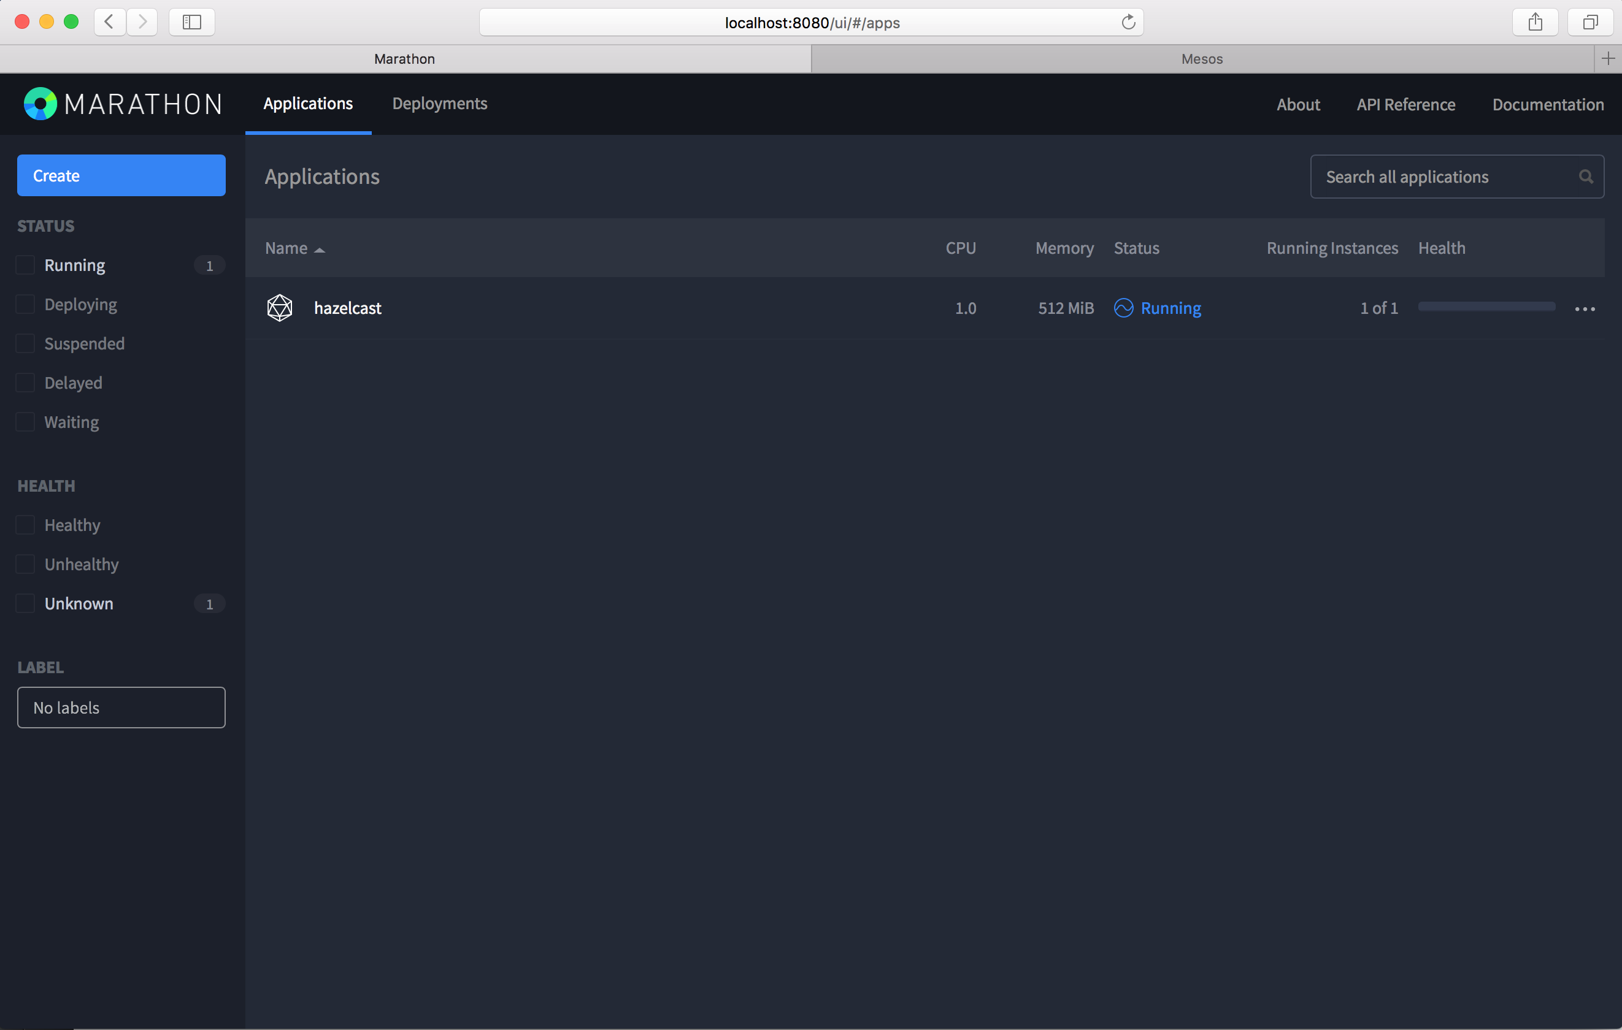The image size is (1622, 1030).
Task: Open the hazelcast row more-actions ellipsis
Action: click(1585, 308)
